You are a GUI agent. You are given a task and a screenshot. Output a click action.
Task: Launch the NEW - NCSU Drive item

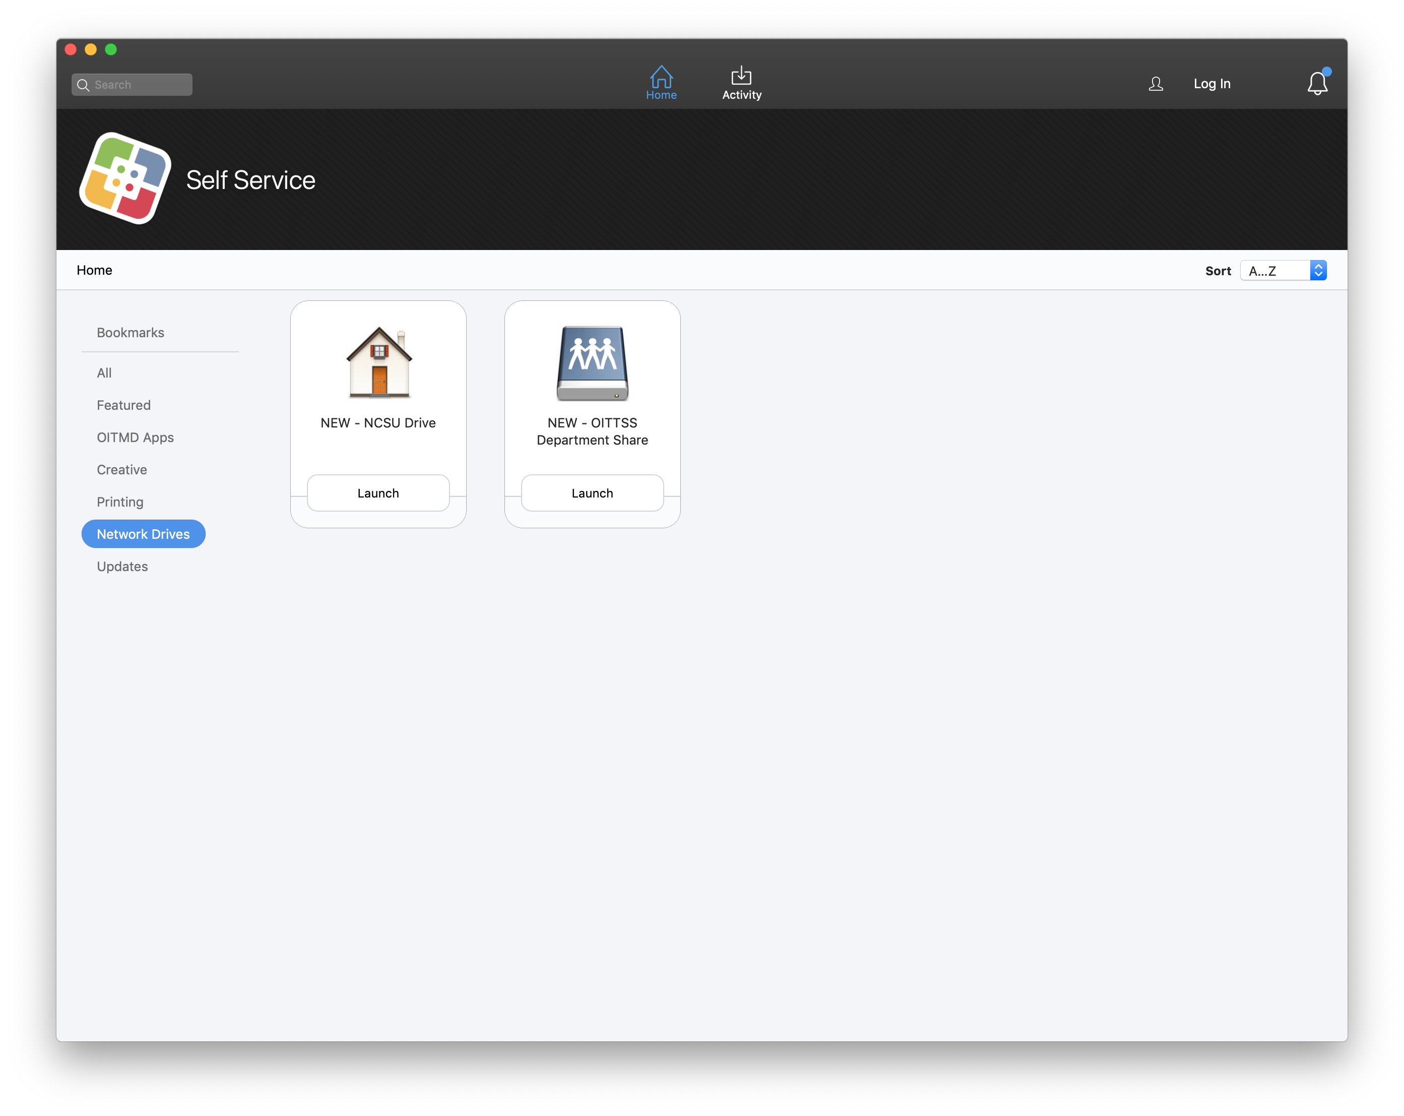coord(377,493)
